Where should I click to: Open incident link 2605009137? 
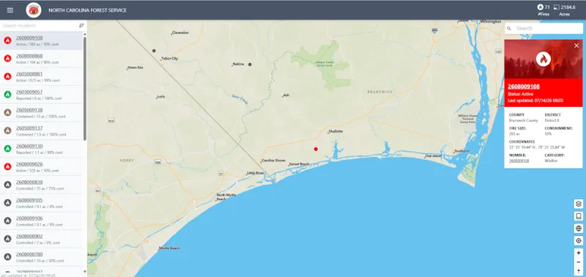point(29,128)
